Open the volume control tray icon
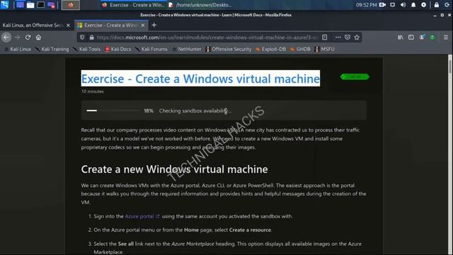 click(403, 5)
